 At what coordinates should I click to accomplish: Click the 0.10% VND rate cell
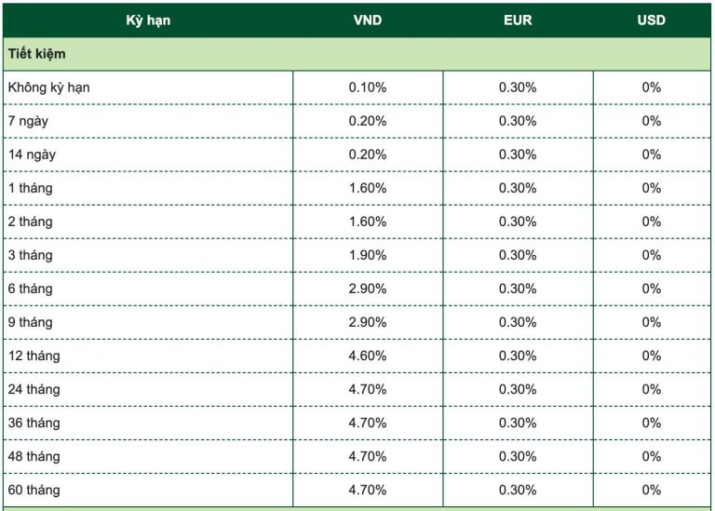368,87
